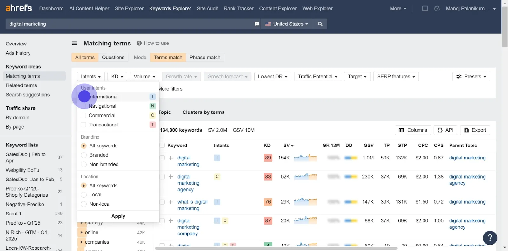508x251 pixels.
Task: Open the Intents filter dropdown
Action: point(91,77)
